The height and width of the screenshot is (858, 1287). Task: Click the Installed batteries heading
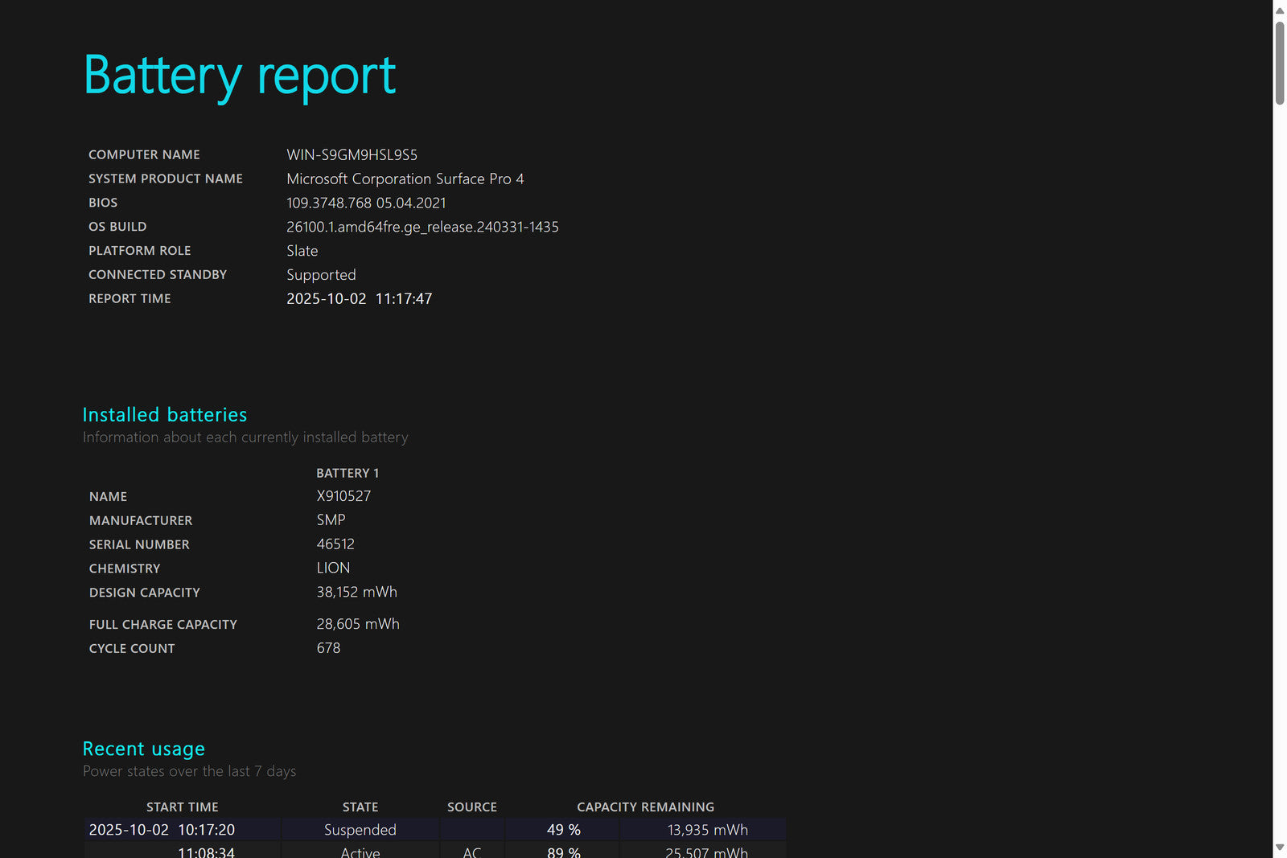pyautogui.click(x=165, y=415)
